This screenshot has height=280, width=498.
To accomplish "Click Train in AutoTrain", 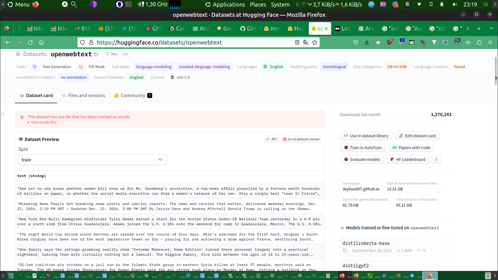I will coord(363,147).
